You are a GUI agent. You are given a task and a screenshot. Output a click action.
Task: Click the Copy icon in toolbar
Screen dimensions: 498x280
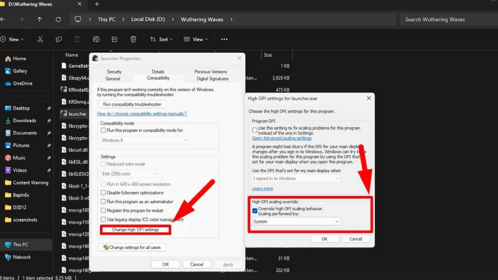(59, 39)
